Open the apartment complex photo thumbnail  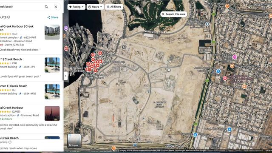[52, 32]
